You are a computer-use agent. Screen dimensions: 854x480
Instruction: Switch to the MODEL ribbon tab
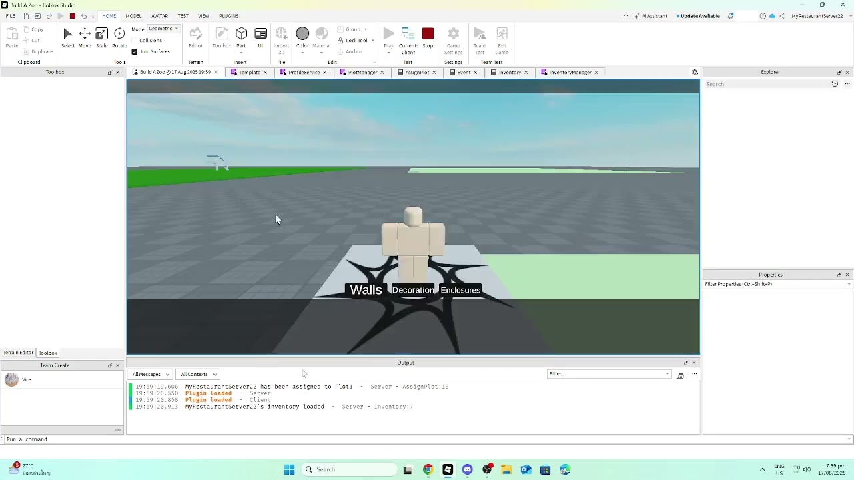(133, 16)
